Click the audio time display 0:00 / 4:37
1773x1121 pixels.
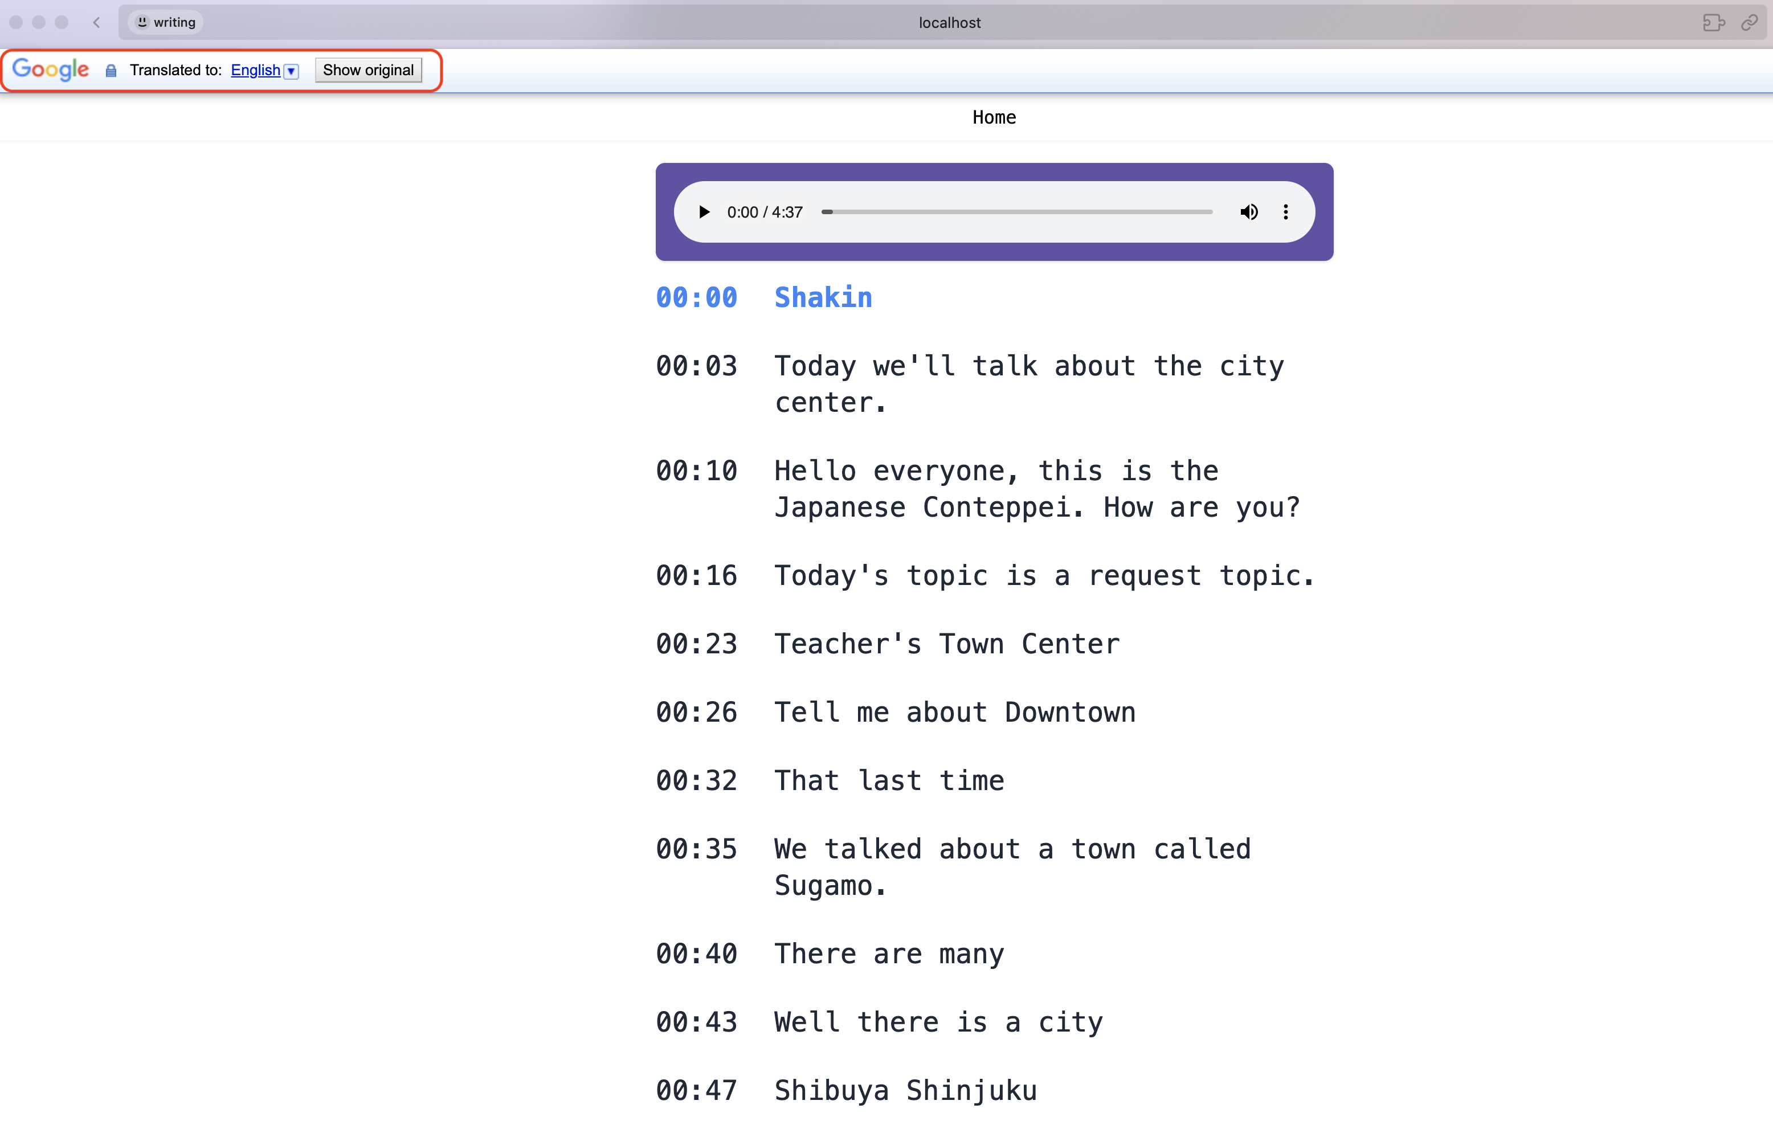point(764,212)
